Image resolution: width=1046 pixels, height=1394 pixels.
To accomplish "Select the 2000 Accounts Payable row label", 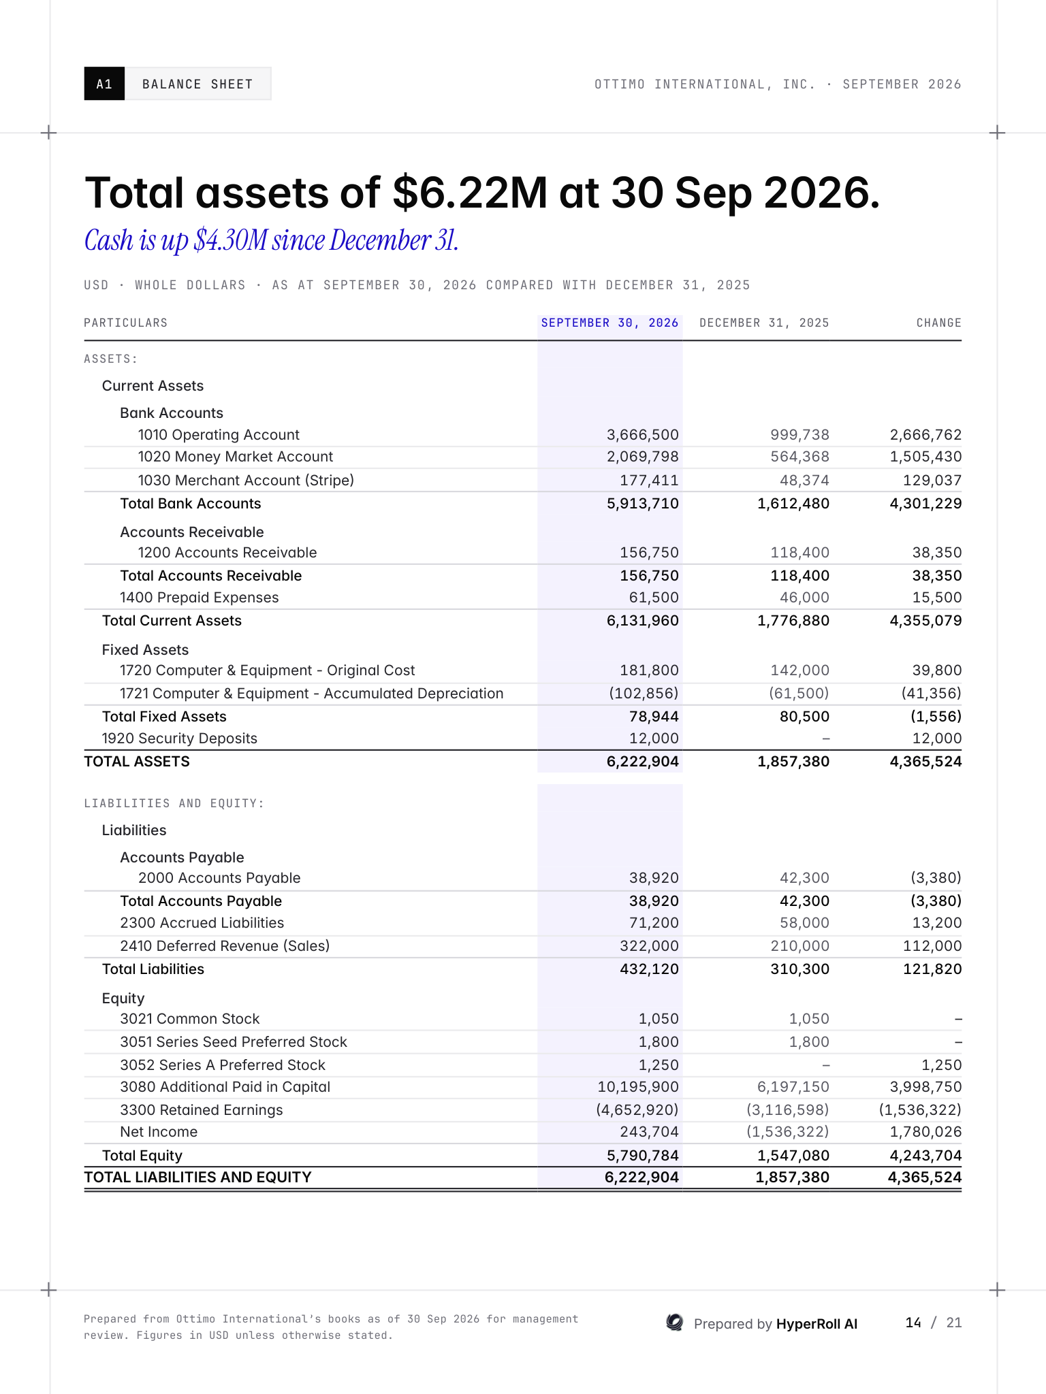I will [x=219, y=877].
